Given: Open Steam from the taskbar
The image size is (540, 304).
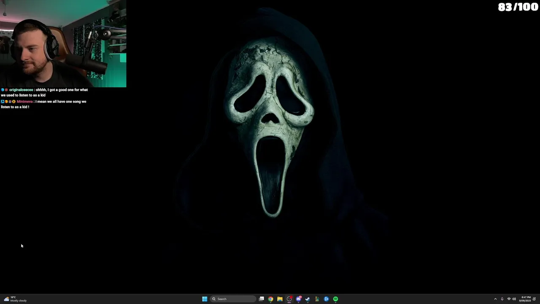Looking at the screenshot, I should pos(308,299).
